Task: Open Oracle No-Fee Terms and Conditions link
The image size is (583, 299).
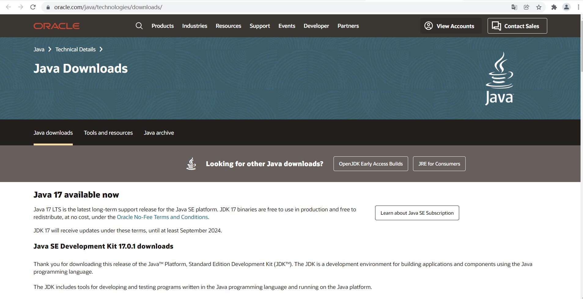Action: 162,217
